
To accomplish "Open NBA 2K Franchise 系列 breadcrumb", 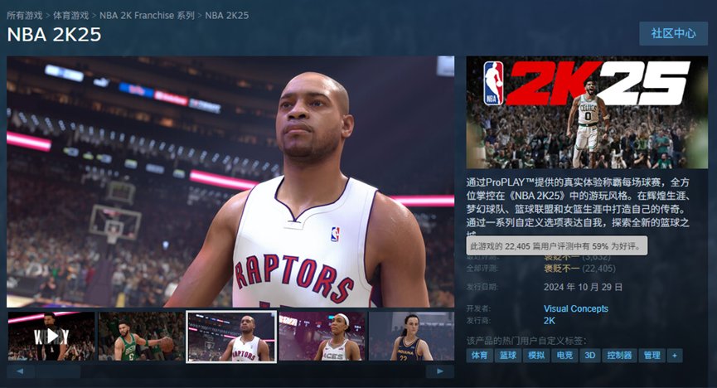I will click(x=147, y=15).
